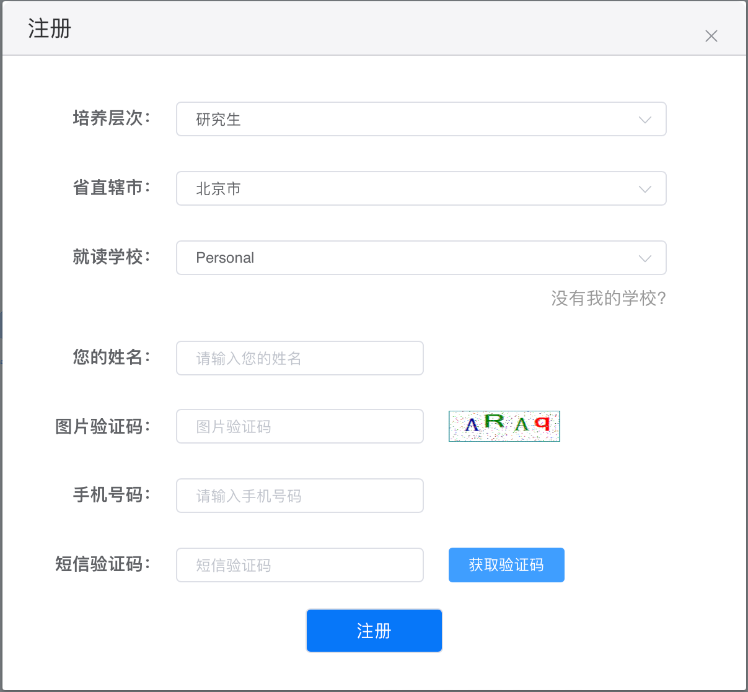
Task: Click the 图片验证码 captcha input field
Action: point(299,426)
